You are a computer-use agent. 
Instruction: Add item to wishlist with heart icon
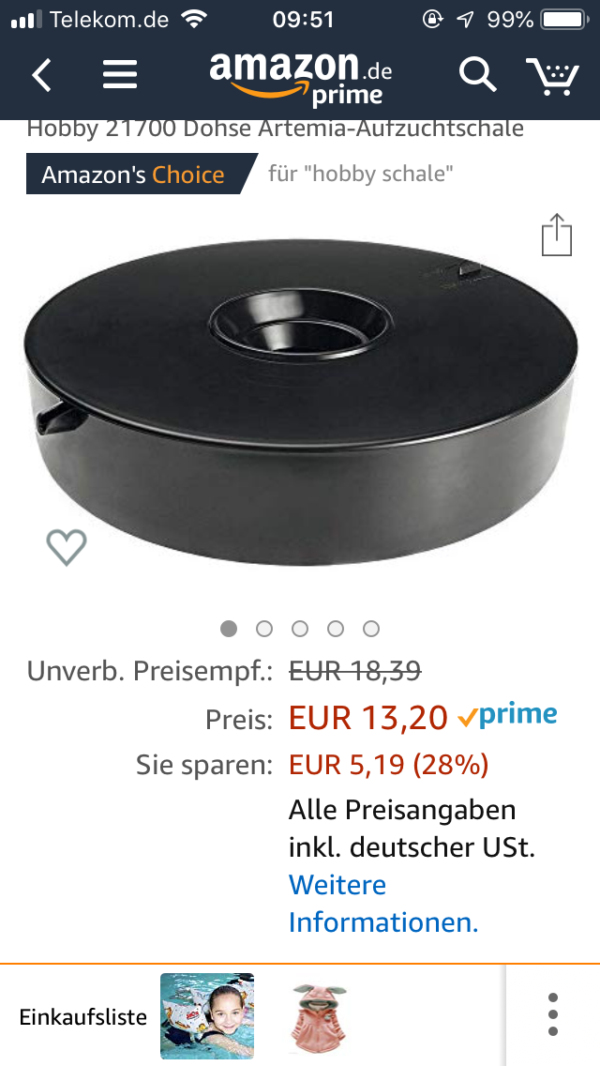pyautogui.click(x=67, y=546)
